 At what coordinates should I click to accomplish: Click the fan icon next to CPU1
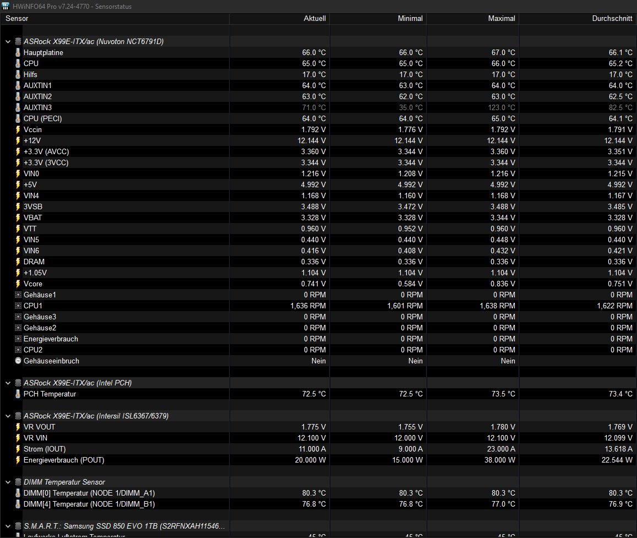(x=18, y=306)
